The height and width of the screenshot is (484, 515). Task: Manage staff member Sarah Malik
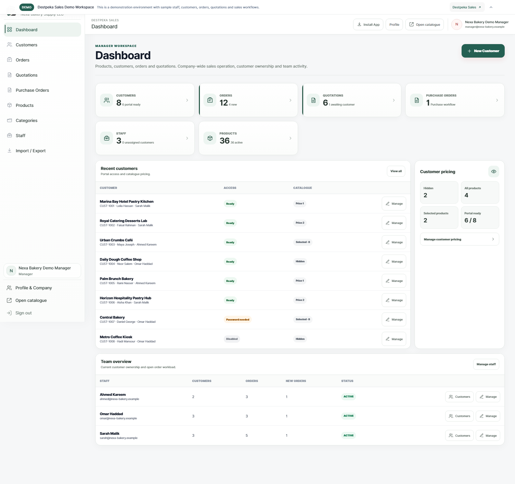coord(488,435)
